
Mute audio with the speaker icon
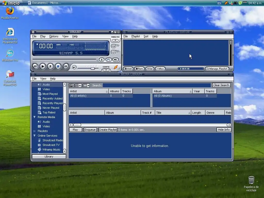coord(74,67)
